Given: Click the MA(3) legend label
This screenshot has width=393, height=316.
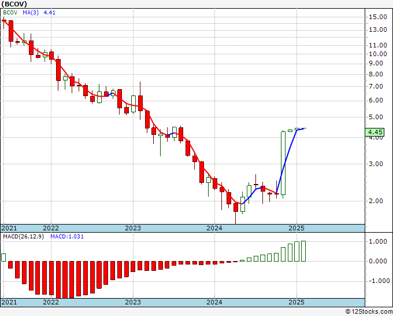Looking at the screenshot, I should (x=31, y=13).
